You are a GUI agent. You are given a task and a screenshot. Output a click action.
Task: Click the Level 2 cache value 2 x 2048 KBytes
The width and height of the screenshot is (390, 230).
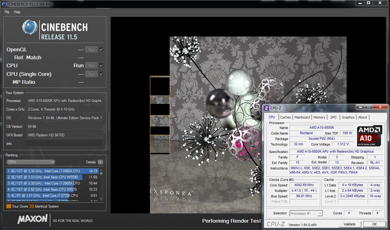click(353, 196)
